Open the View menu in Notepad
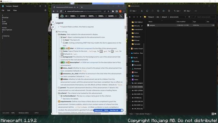 [x=15, y=10]
